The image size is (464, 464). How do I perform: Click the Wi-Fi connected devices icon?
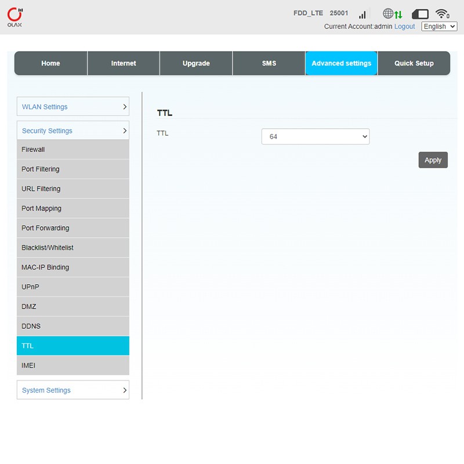443,14
